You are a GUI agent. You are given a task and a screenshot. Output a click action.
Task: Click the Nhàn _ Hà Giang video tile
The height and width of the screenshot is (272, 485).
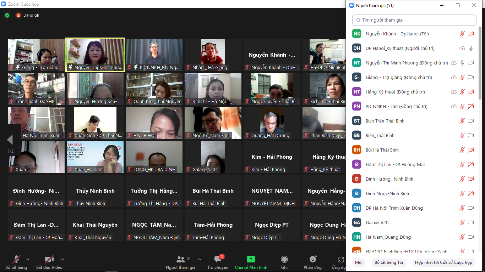tap(213, 55)
